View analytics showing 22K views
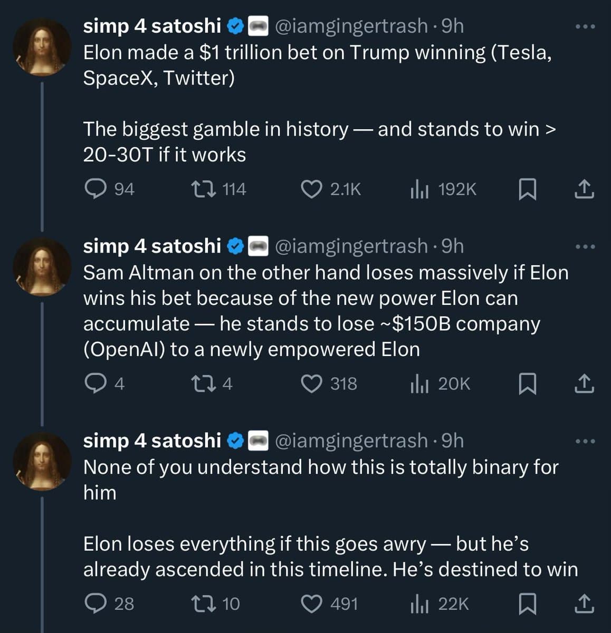611x633 pixels. tap(419, 603)
